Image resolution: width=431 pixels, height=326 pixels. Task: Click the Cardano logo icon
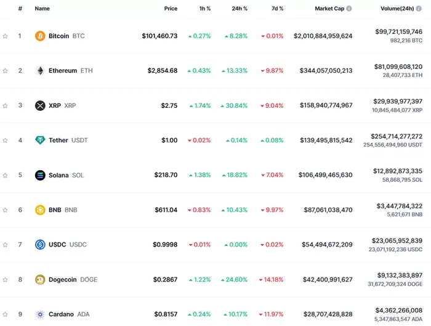40,314
